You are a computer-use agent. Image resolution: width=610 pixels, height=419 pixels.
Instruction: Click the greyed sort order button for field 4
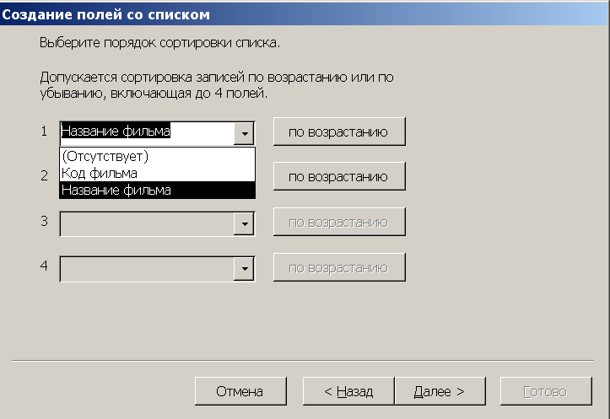coord(339,267)
